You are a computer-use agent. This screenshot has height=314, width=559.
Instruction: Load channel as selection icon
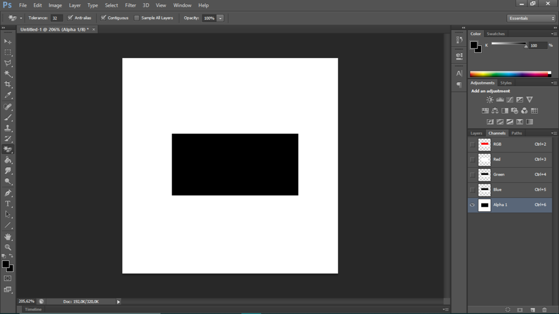508,310
